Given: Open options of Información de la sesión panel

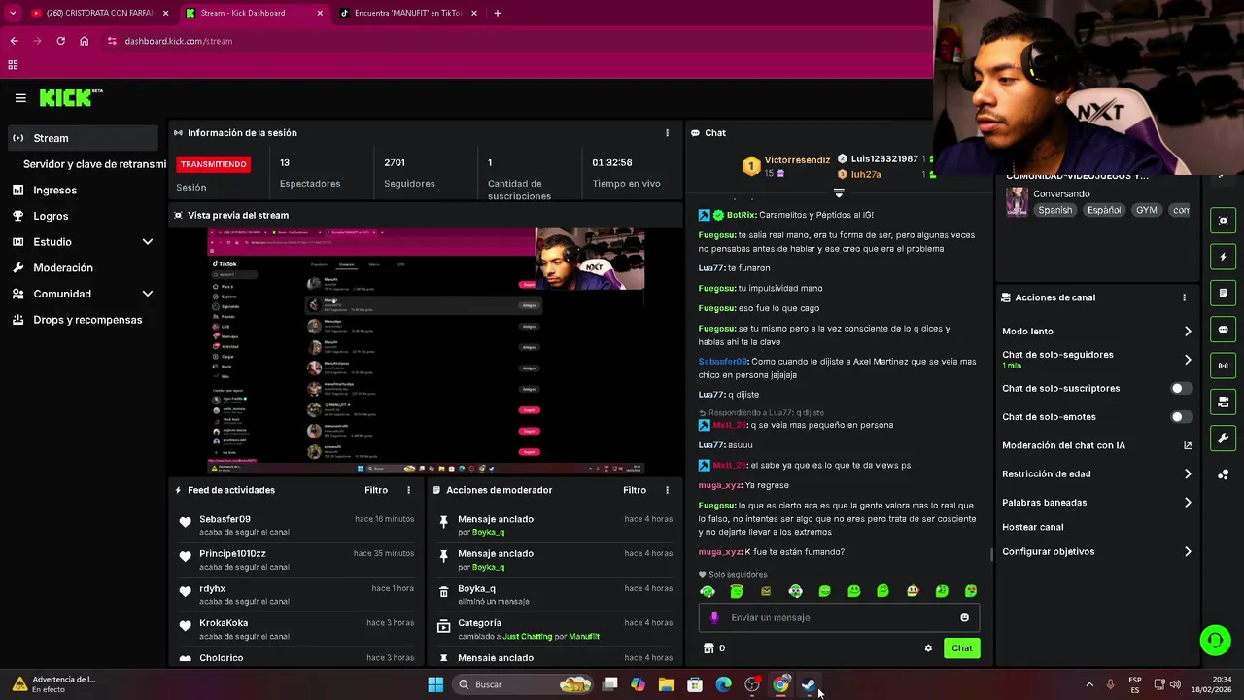Looking at the screenshot, I should click(667, 133).
